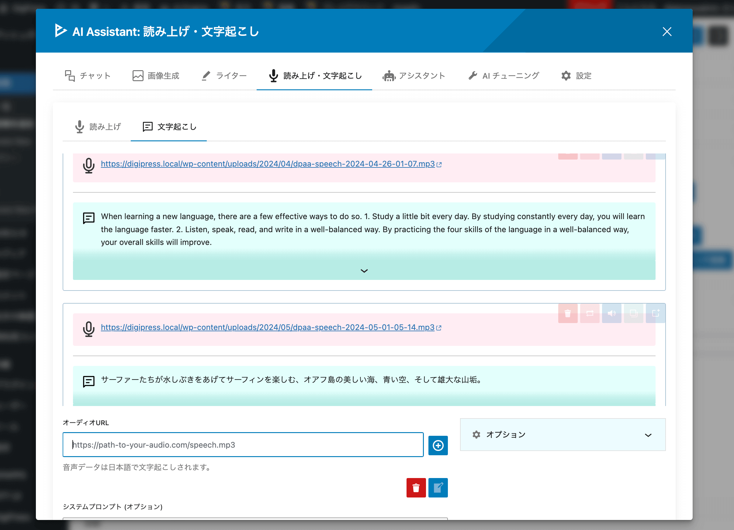734x530 pixels.
Task: Delete the 05-01 transcription entry trash icon
Action: (x=568, y=313)
